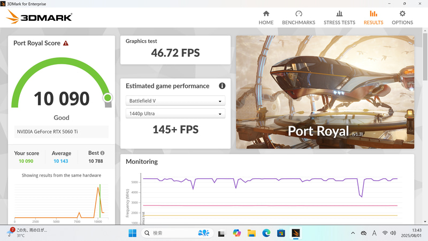This screenshot has height=241, width=428.
Task: Click the Graphics test 46.72 FPS value
Action: point(175,52)
